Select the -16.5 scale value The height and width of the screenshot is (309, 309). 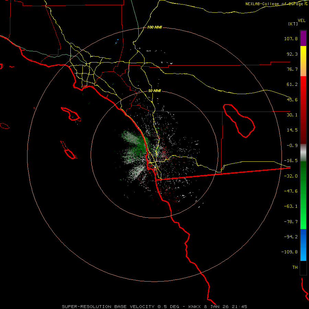291,161
